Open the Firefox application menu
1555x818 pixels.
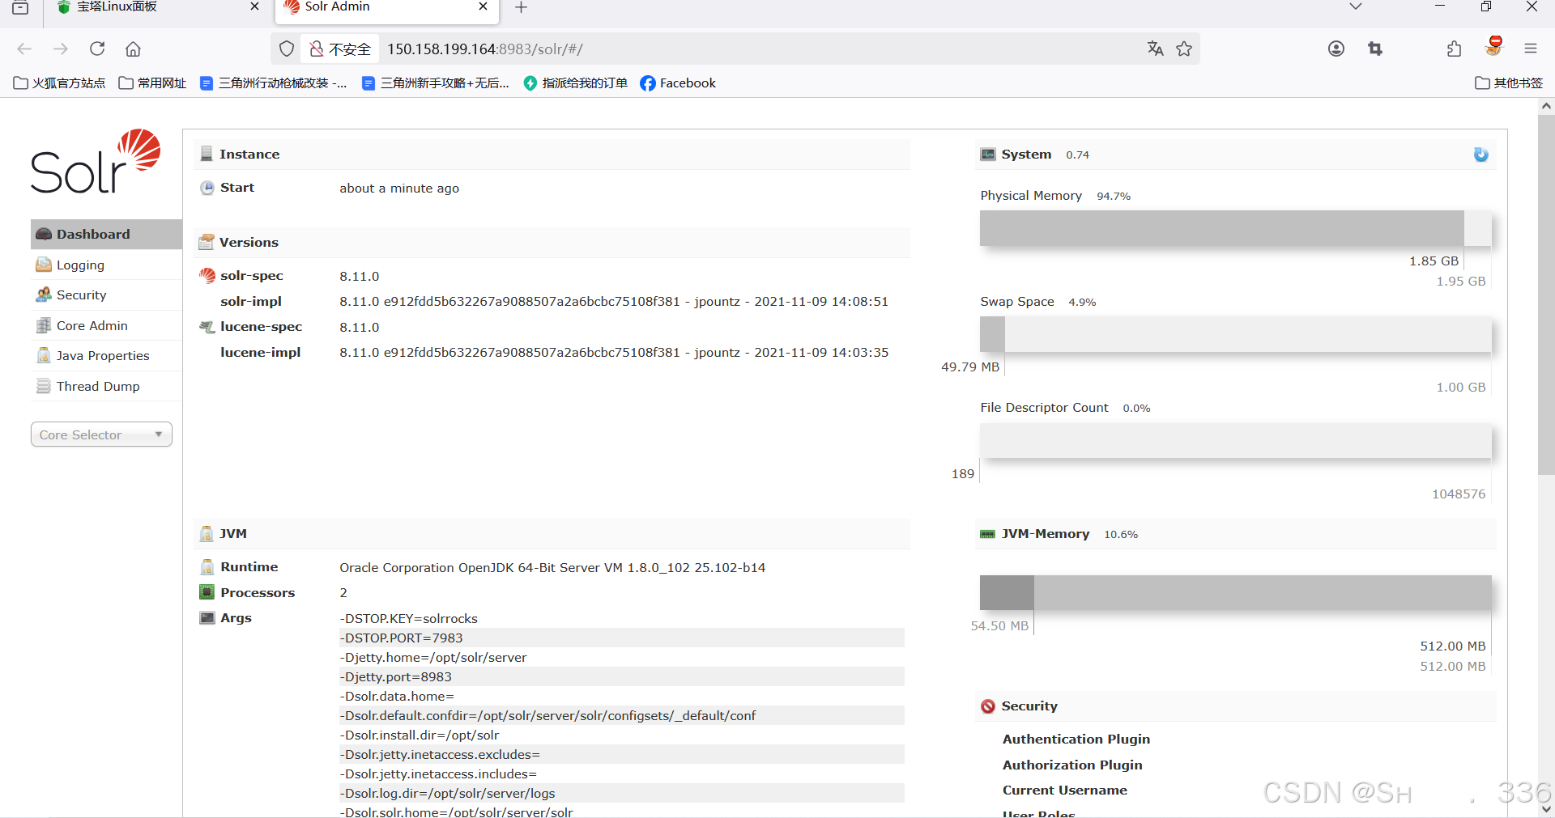[x=1531, y=49]
